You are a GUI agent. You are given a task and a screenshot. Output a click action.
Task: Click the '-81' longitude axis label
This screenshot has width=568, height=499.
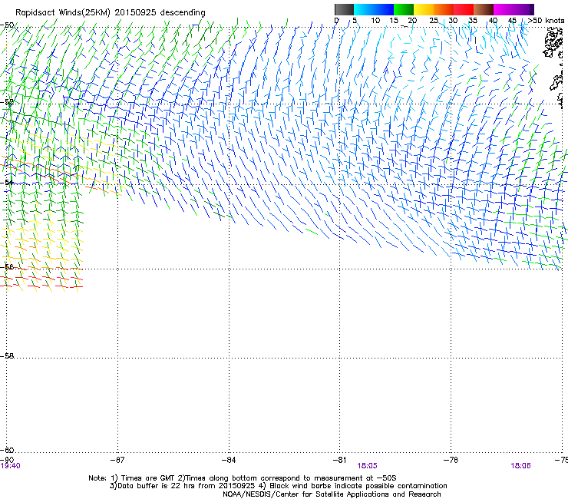click(x=340, y=460)
